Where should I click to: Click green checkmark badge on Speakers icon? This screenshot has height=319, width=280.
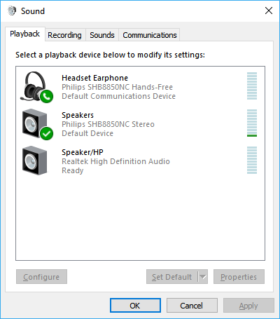pos(47,133)
